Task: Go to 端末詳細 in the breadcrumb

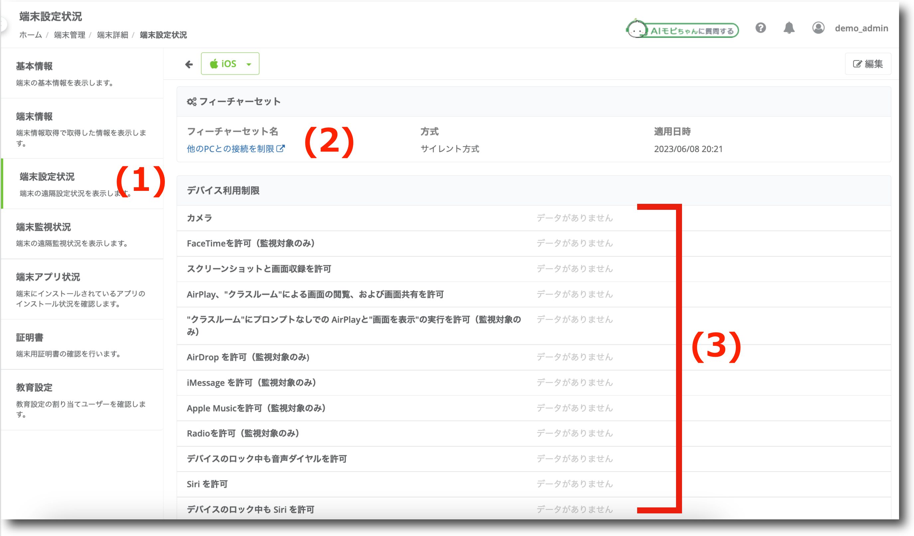Action: point(113,35)
